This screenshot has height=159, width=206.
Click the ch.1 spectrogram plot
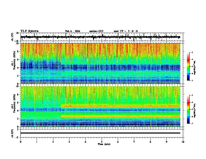tap(100, 63)
